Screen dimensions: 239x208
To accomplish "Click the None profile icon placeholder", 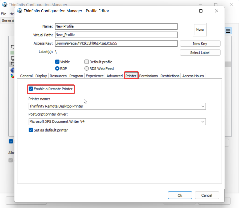I will [x=200, y=30].
